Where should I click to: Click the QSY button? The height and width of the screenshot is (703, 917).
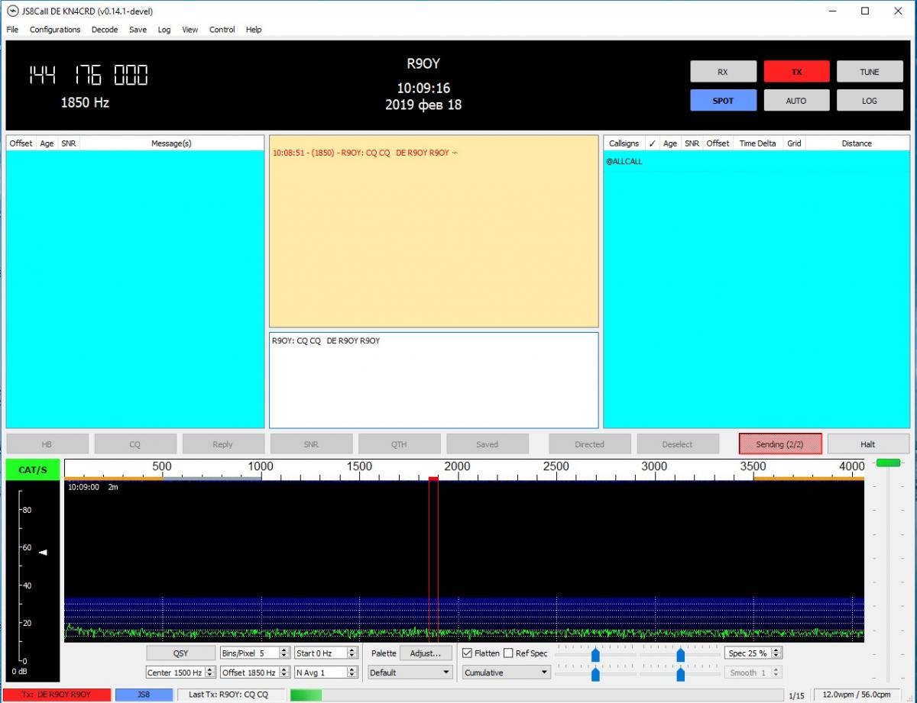pos(180,653)
